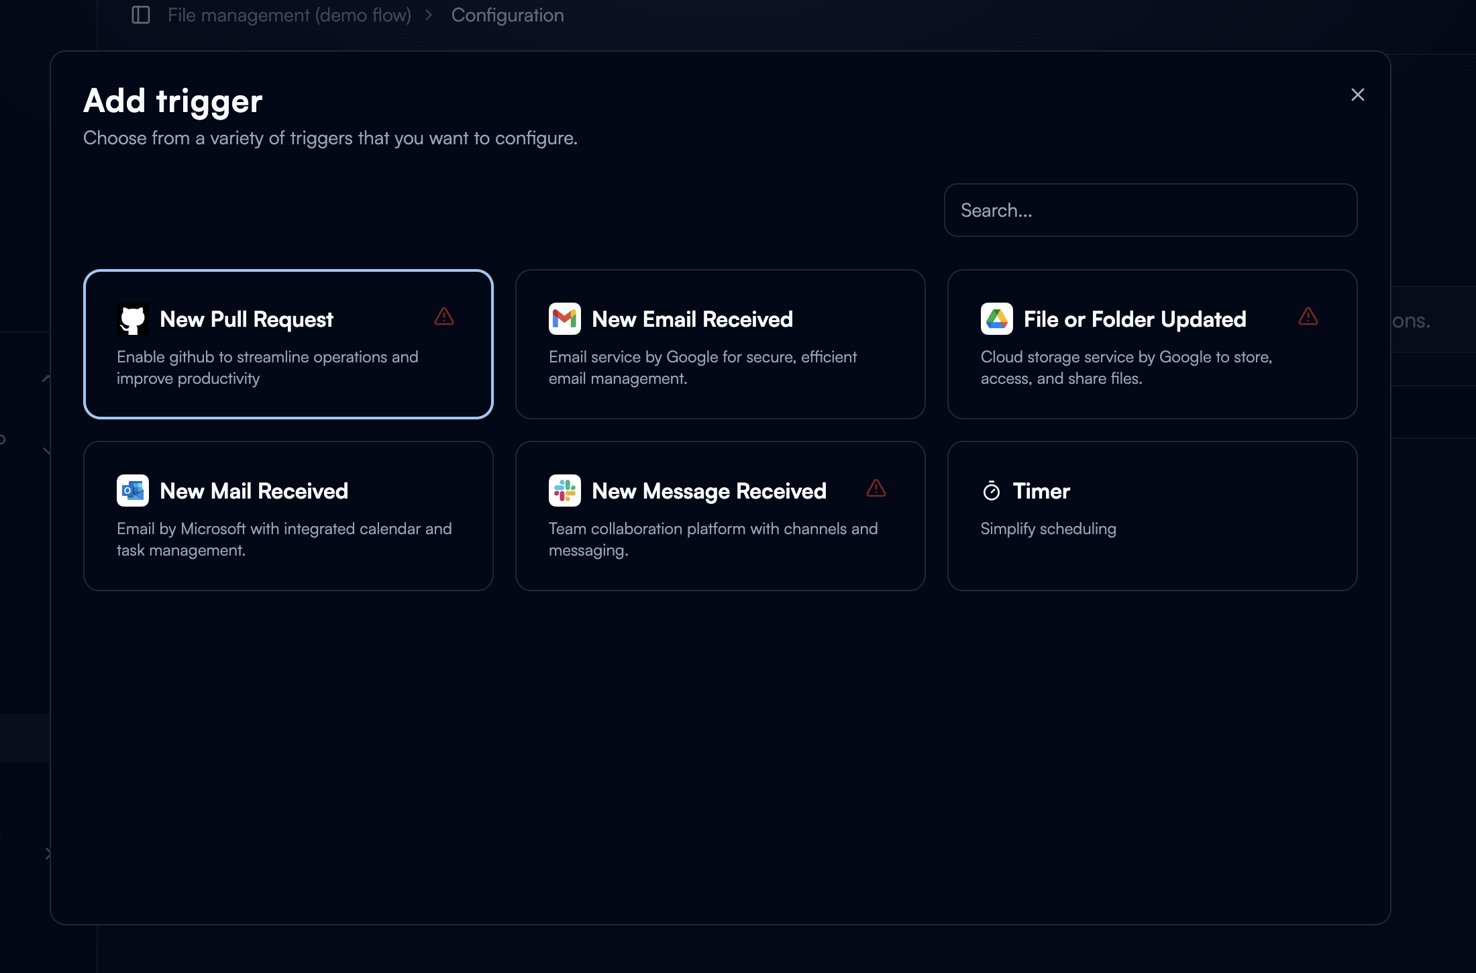Image resolution: width=1476 pixels, height=973 pixels.
Task: Focus the trigger Search field
Action: click(1150, 210)
